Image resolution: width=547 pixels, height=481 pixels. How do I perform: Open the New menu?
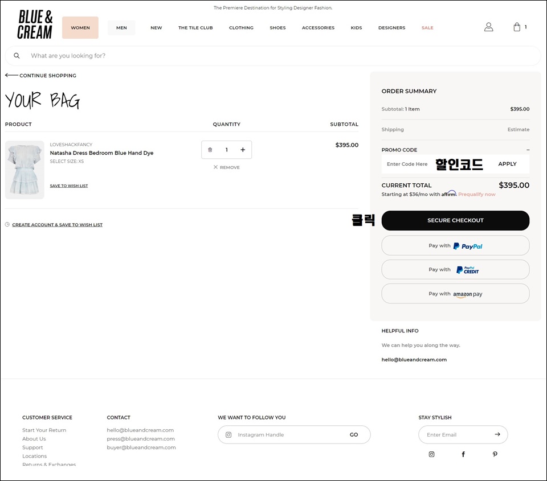[x=156, y=27]
